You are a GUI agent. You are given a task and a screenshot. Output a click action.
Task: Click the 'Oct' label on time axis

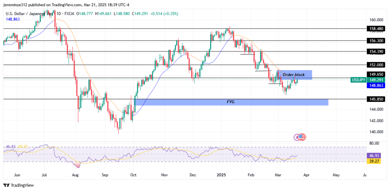pos(134,175)
